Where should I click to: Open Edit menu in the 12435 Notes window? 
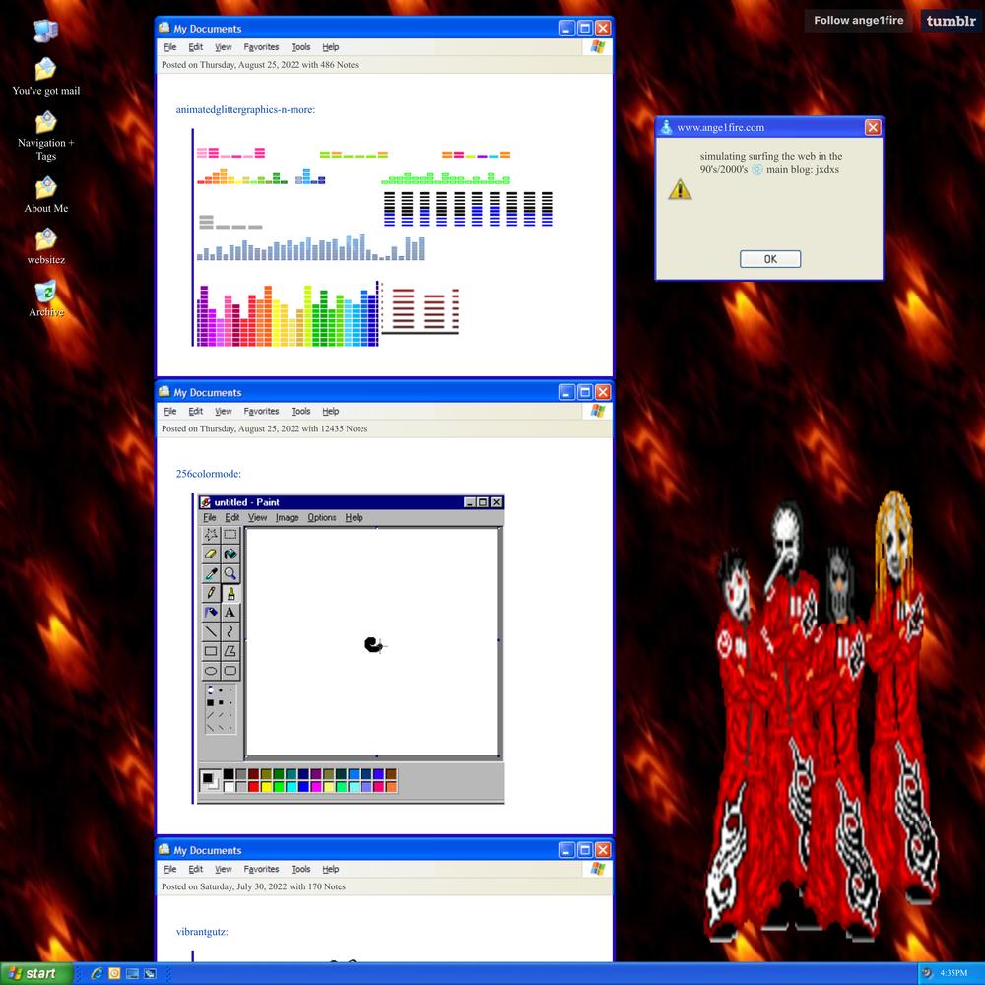click(x=195, y=412)
